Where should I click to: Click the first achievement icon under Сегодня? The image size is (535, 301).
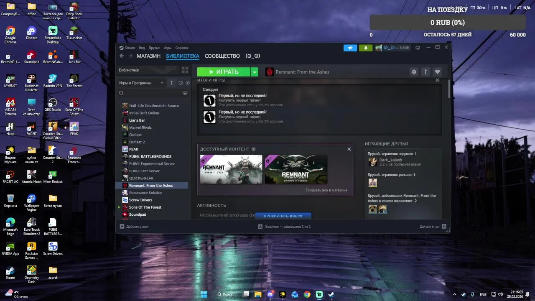click(x=209, y=100)
